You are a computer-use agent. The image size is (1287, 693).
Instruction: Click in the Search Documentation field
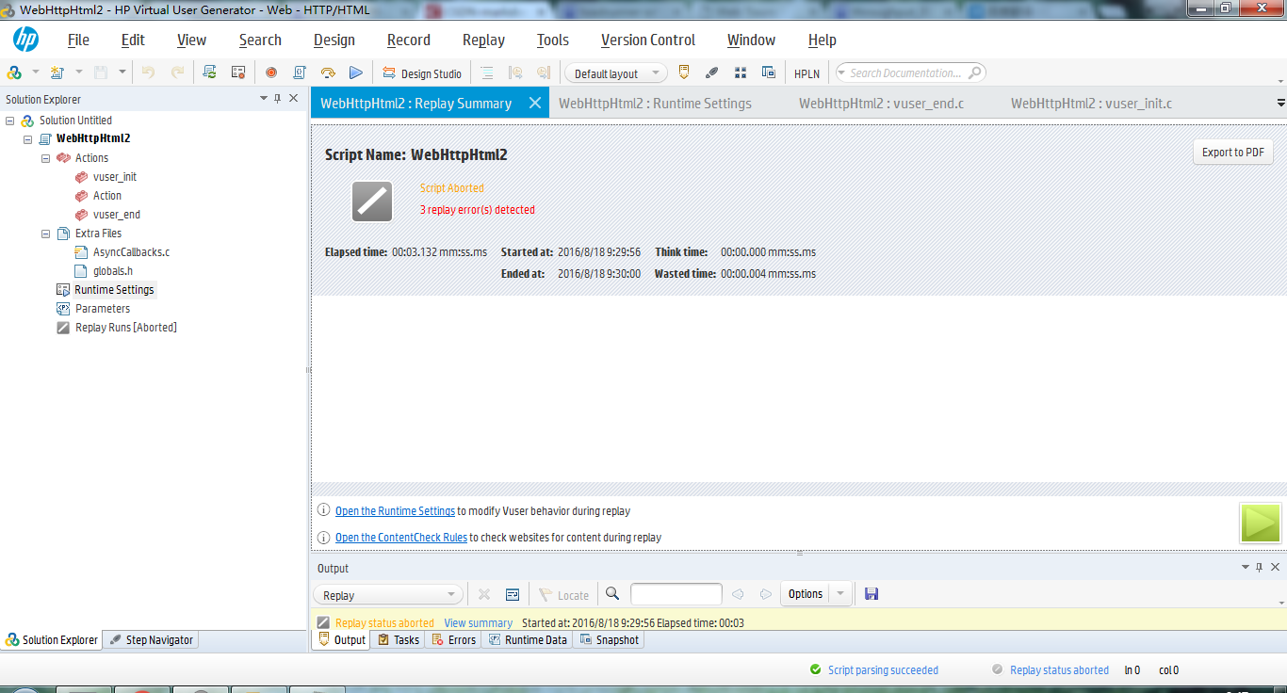click(906, 73)
